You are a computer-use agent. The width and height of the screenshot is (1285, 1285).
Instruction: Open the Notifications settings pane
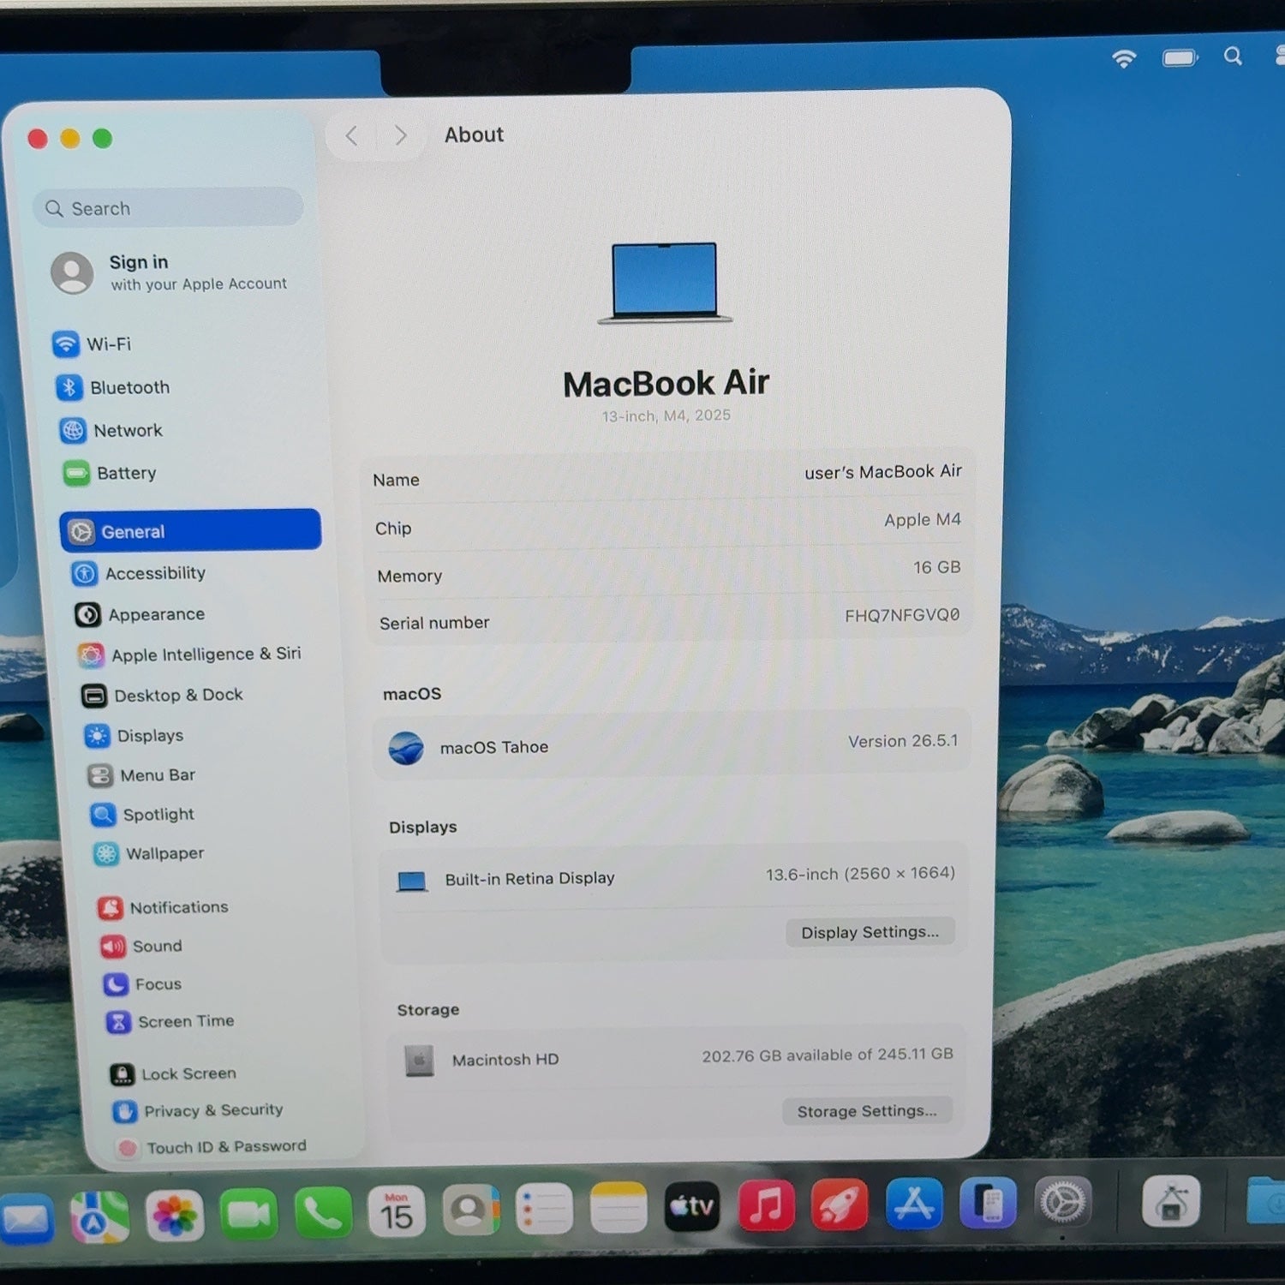(x=163, y=907)
